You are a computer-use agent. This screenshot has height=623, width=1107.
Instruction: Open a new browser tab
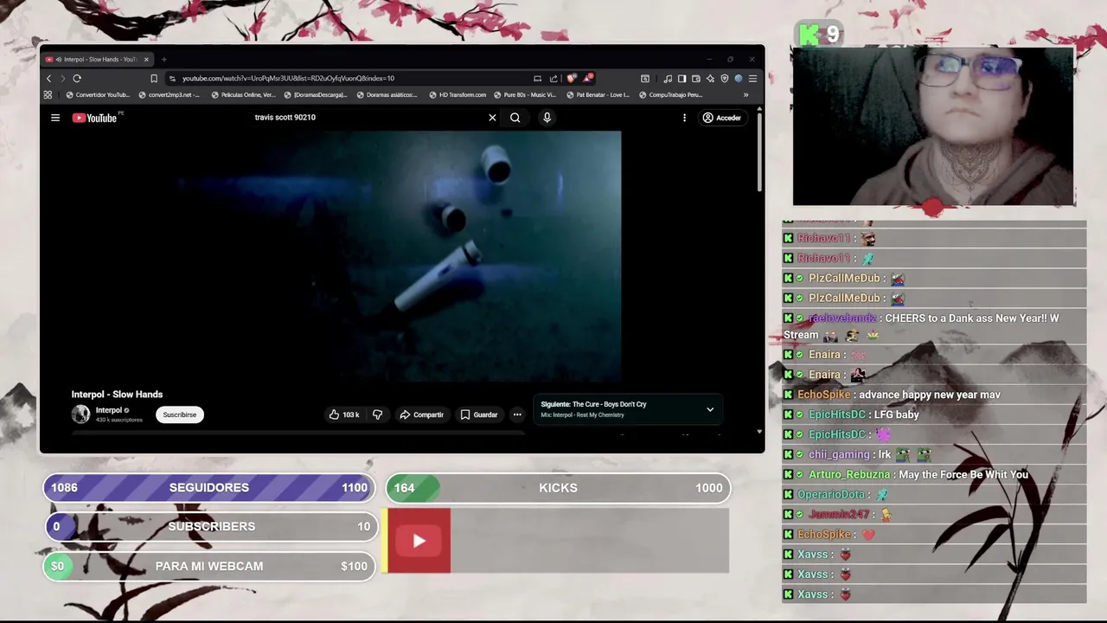coord(163,60)
